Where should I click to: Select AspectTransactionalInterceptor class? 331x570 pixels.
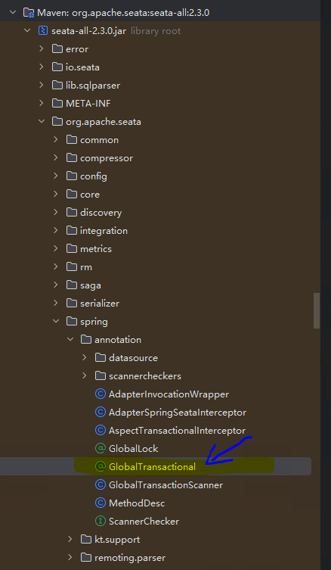coord(177,431)
